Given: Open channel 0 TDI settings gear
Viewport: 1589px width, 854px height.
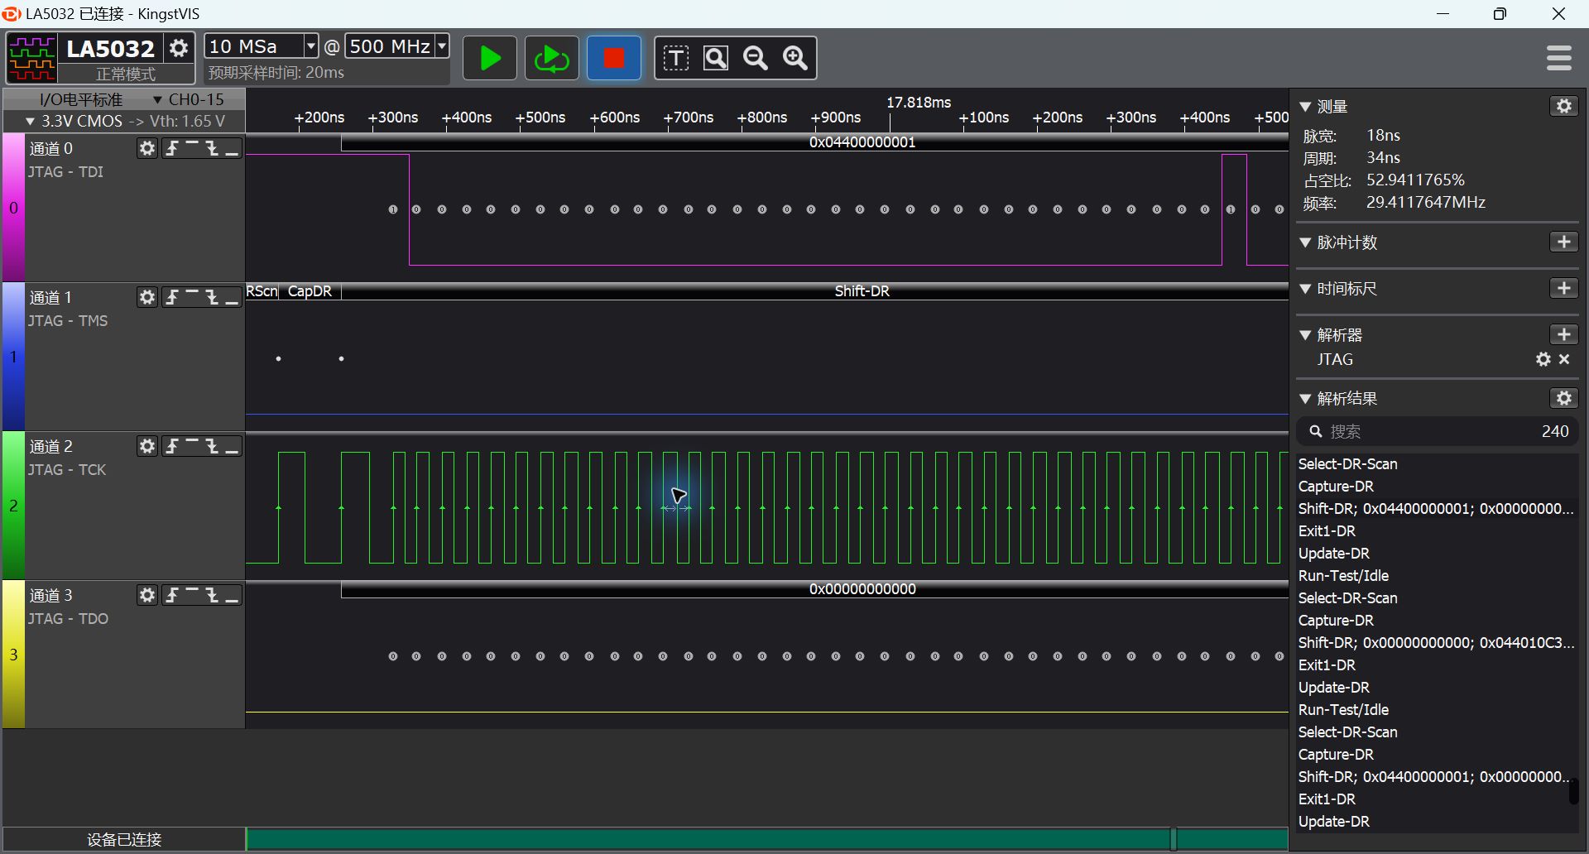Looking at the screenshot, I should (x=147, y=148).
